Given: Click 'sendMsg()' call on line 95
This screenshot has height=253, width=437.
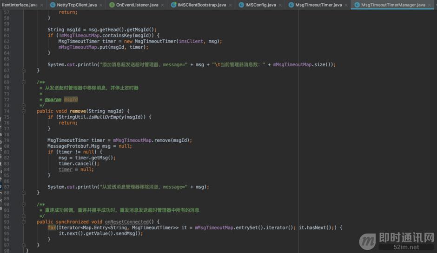Looking at the screenshot, I should pyautogui.click(x=128, y=234).
